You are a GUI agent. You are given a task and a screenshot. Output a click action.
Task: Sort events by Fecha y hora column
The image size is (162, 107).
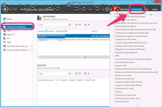tap(90, 80)
